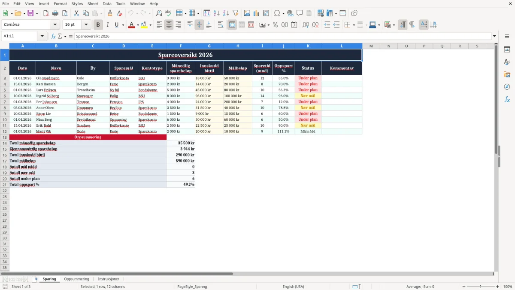This screenshot has width=515, height=290.
Task: Open Find & Replace tool
Action: (159, 13)
